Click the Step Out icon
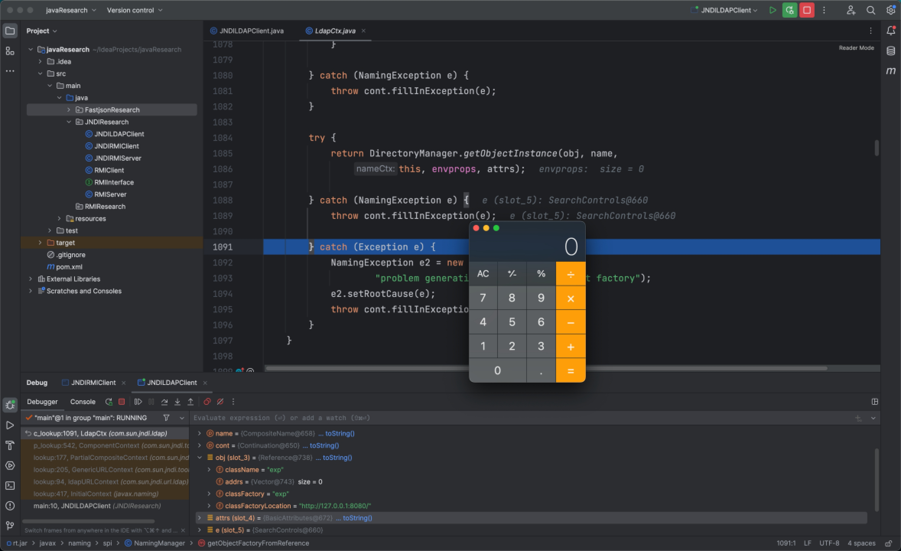The height and width of the screenshot is (551, 901). click(190, 402)
